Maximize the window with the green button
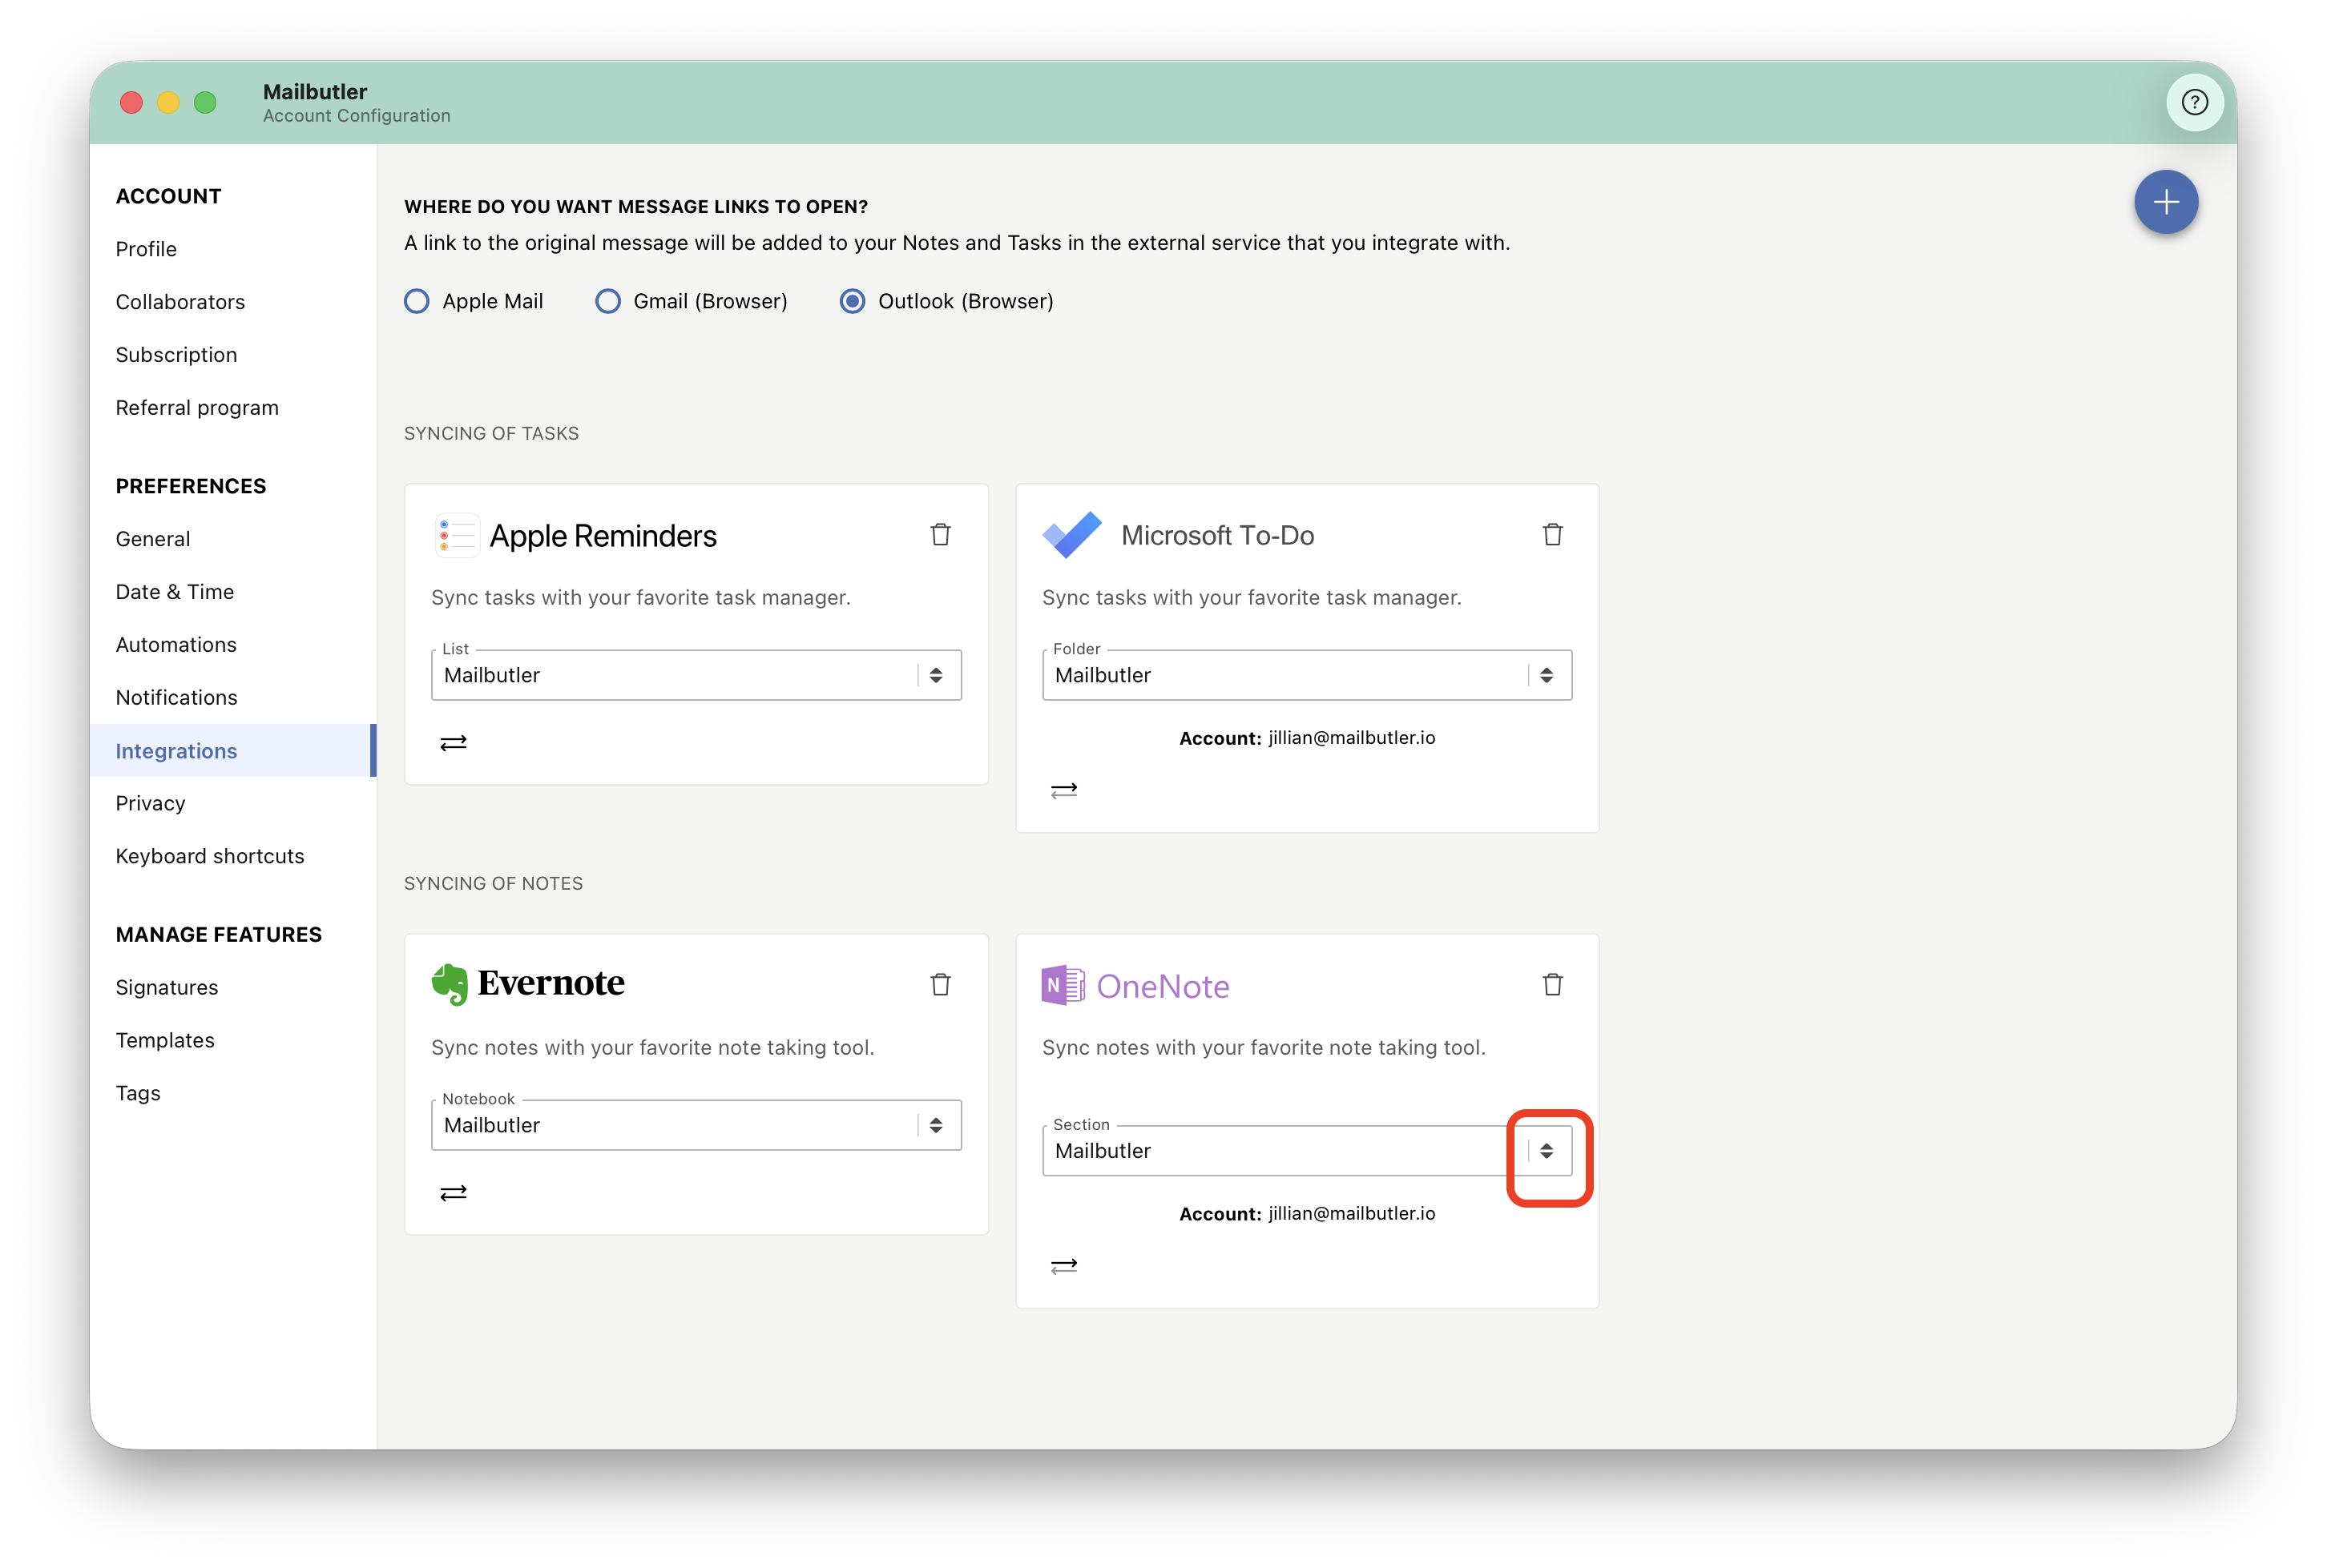This screenshot has width=2327, height=1568. (205, 102)
